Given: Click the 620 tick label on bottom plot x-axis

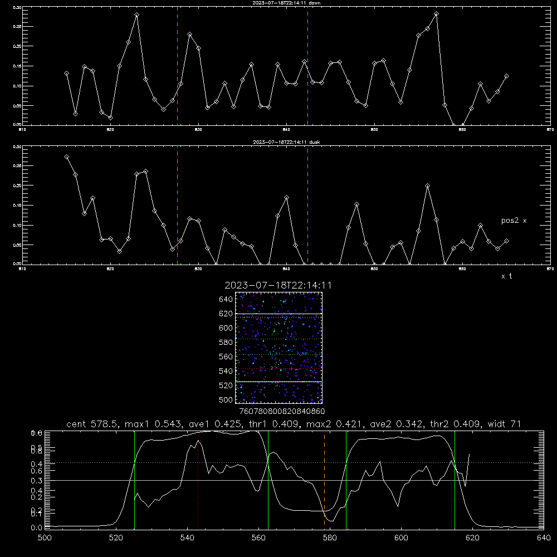Looking at the screenshot, I should [472, 538].
